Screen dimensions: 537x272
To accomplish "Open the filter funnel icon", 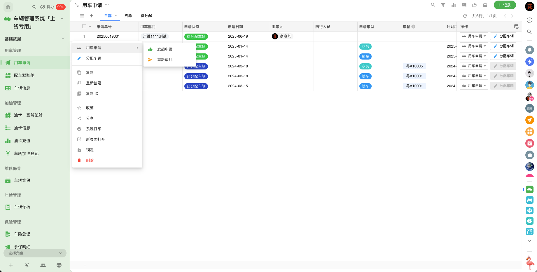I will tap(443, 5).
